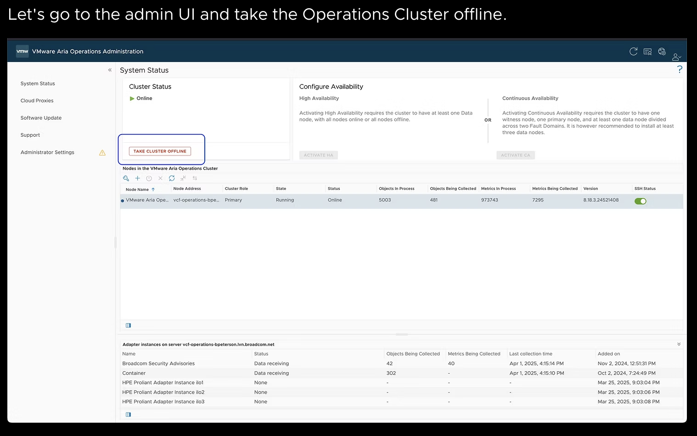Collapse the adapter instances panel
Viewport: 697px width, 436px height.
tap(679, 344)
